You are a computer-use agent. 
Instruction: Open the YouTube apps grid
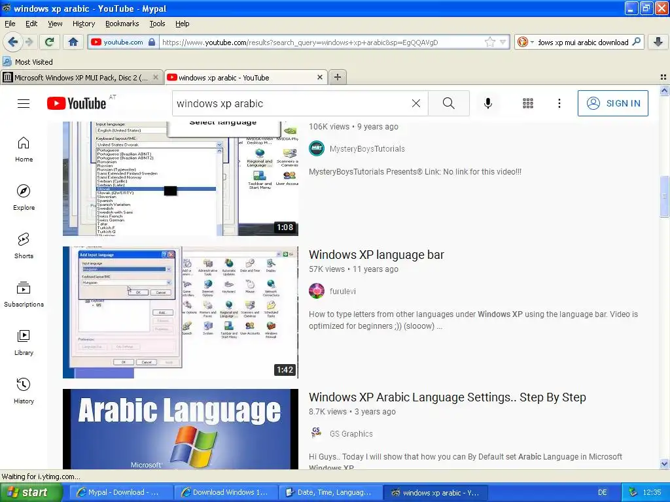tap(528, 103)
